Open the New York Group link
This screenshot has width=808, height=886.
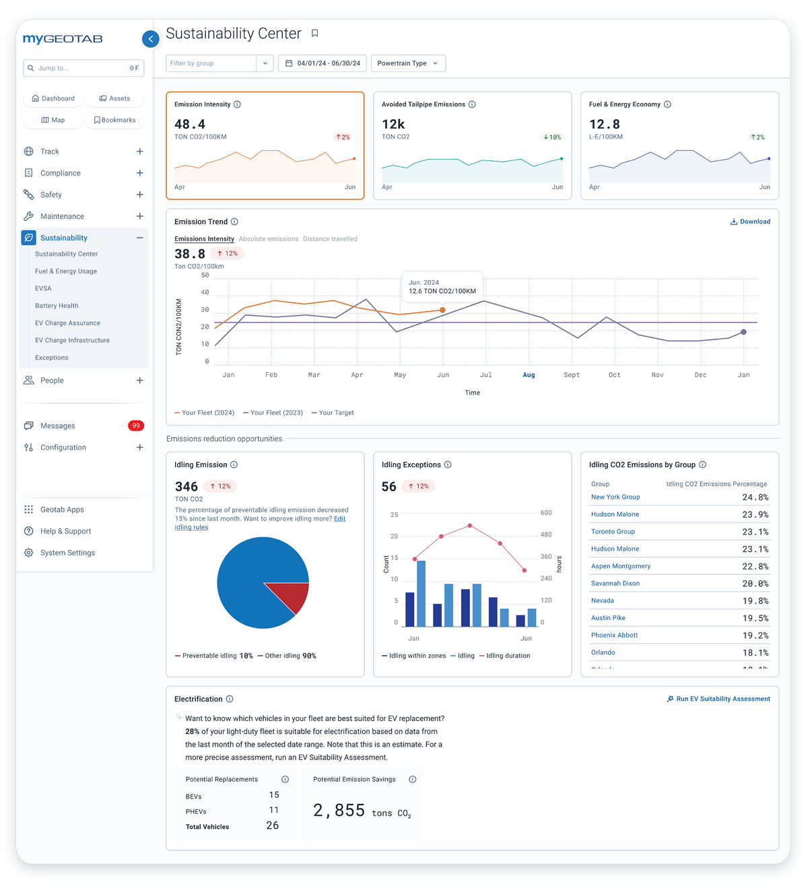(x=615, y=497)
